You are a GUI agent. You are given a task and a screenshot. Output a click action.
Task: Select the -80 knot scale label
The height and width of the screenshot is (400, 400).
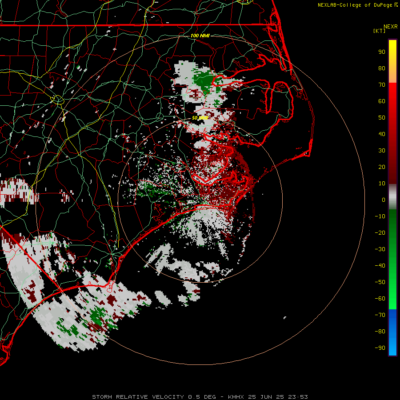pyautogui.click(x=380, y=332)
